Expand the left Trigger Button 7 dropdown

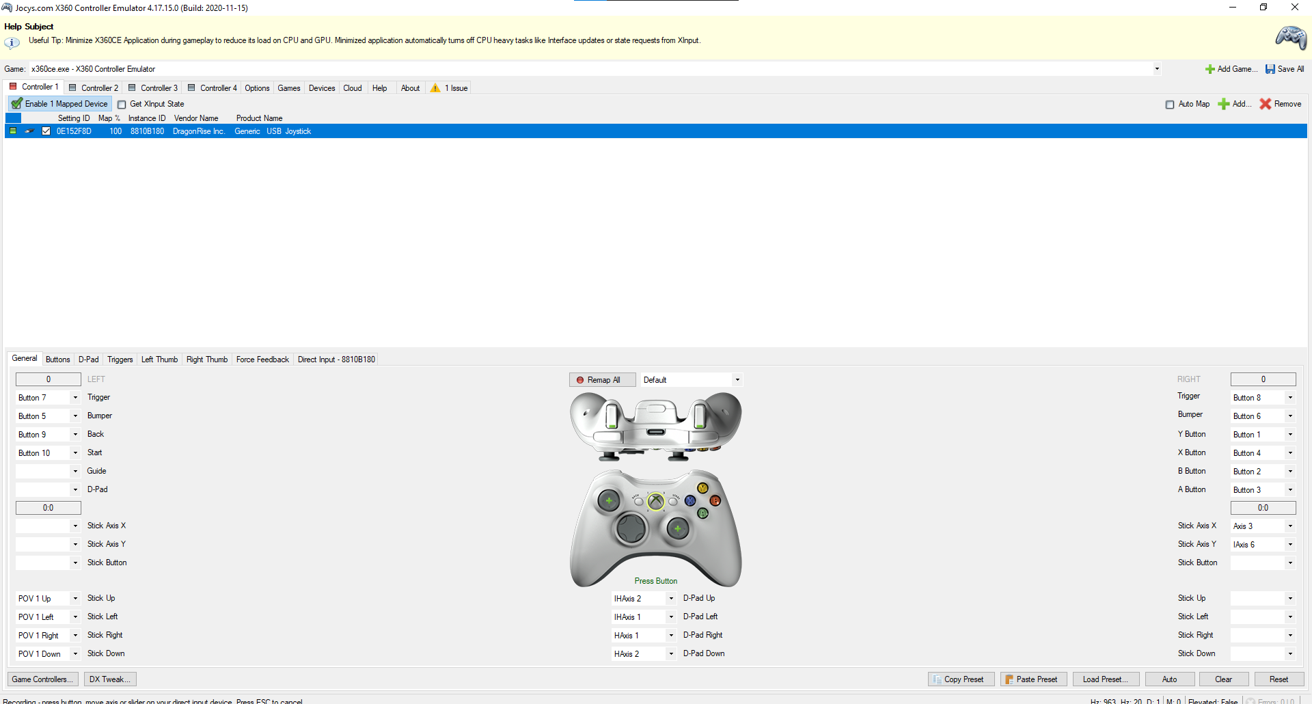click(75, 398)
